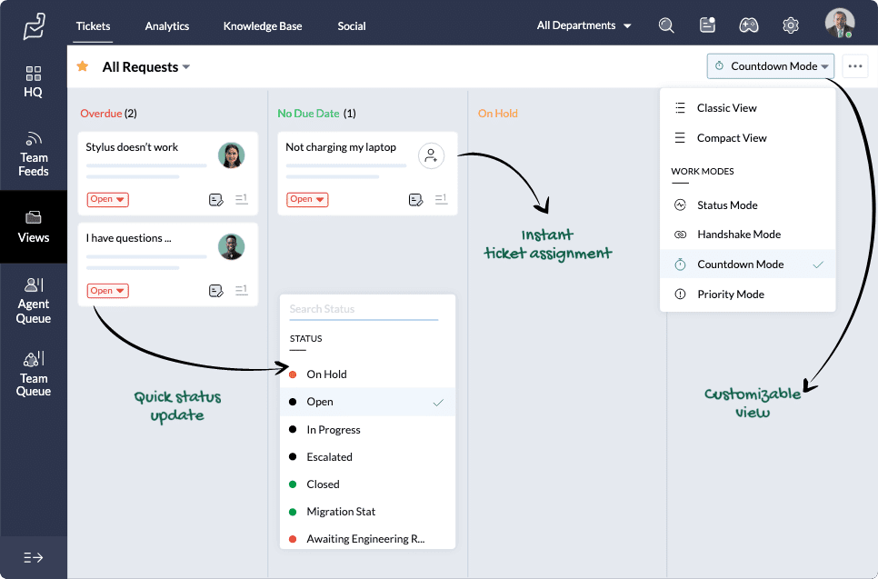Screen dimensions: 878x579
Task: Open the Countdown Mode view dropdown
Action: [770, 65]
